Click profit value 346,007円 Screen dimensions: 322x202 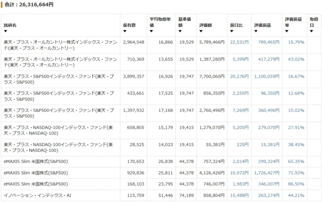click(x=269, y=184)
